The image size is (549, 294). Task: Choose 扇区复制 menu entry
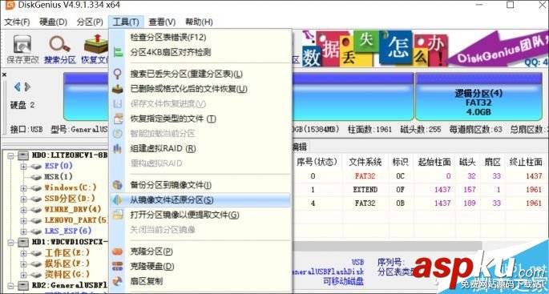[200, 281]
